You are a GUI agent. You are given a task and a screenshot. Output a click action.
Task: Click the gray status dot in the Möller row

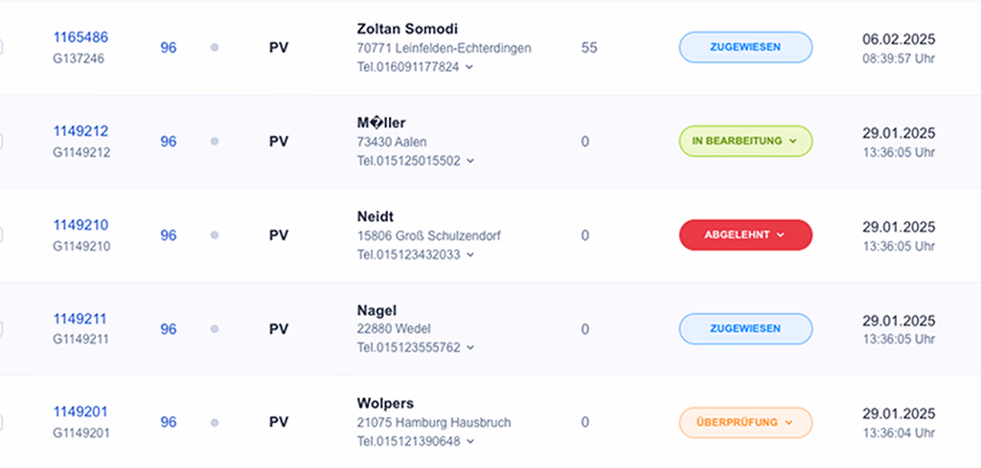point(215,142)
